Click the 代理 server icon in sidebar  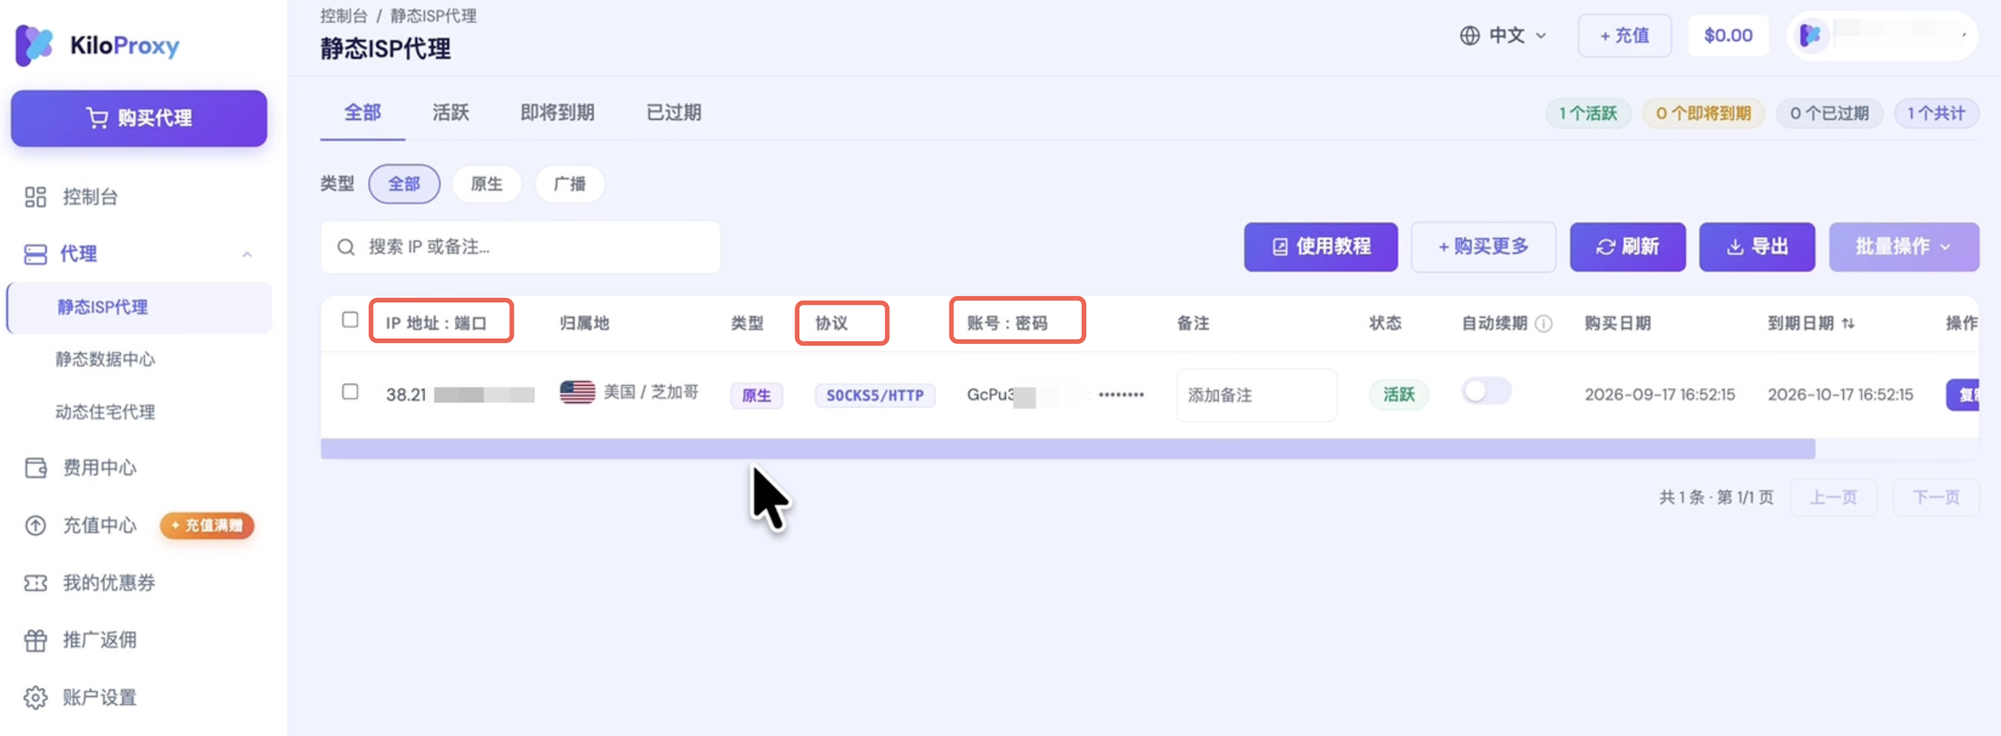click(x=36, y=254)
